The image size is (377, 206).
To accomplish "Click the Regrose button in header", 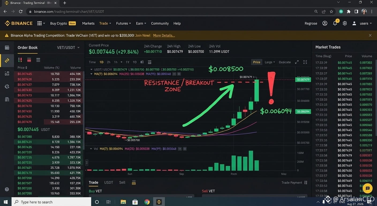I will (x=311, y=23).
